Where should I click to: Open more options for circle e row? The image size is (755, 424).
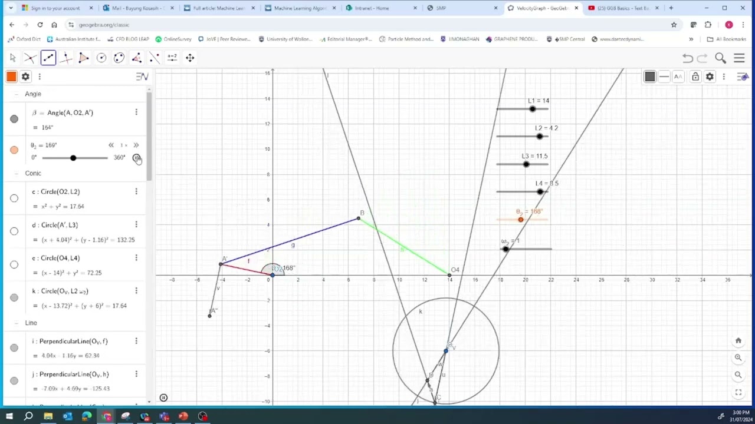[x=136, y=257]
